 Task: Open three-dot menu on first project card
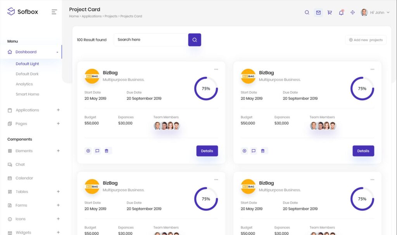pos(216,70)
